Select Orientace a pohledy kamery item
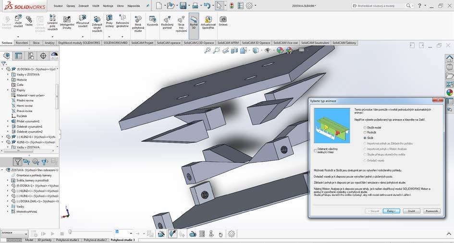Screen dimensions: 454x243 (x=34, y=175)
